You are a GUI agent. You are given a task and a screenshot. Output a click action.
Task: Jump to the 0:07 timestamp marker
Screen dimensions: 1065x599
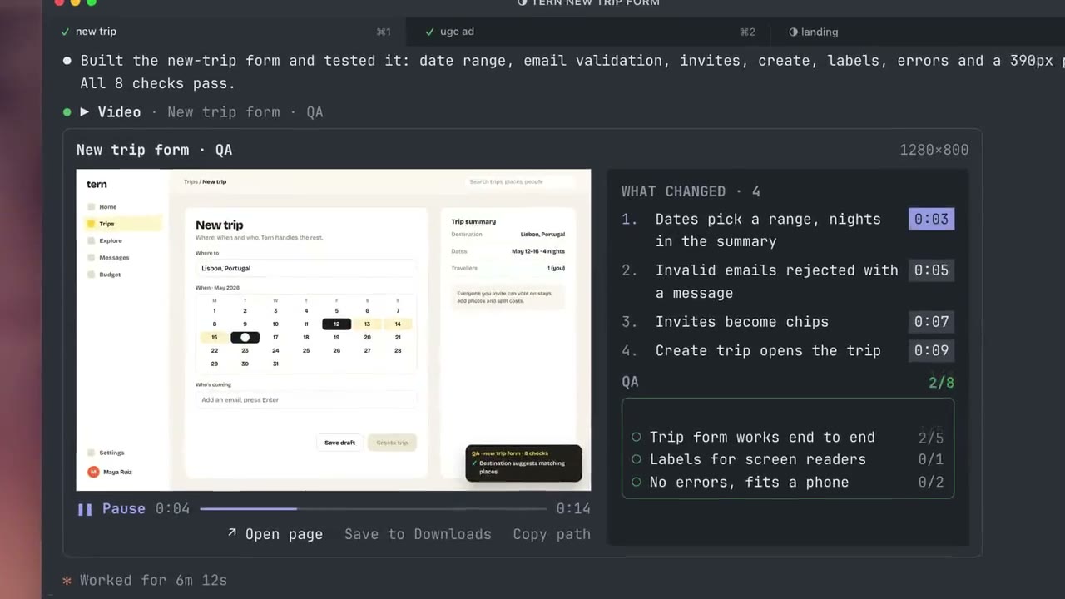coord(931,322)
